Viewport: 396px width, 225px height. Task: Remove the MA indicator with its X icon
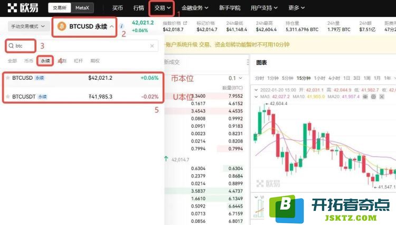pos(382,97)
